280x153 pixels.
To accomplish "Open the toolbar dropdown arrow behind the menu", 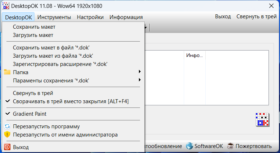I will click(146, 28).
